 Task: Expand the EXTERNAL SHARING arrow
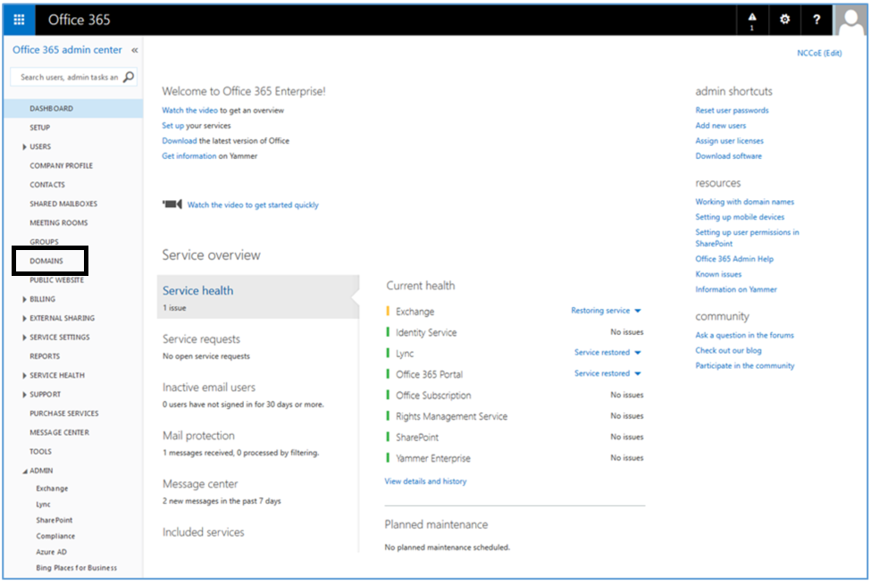(x=24, y=319)
